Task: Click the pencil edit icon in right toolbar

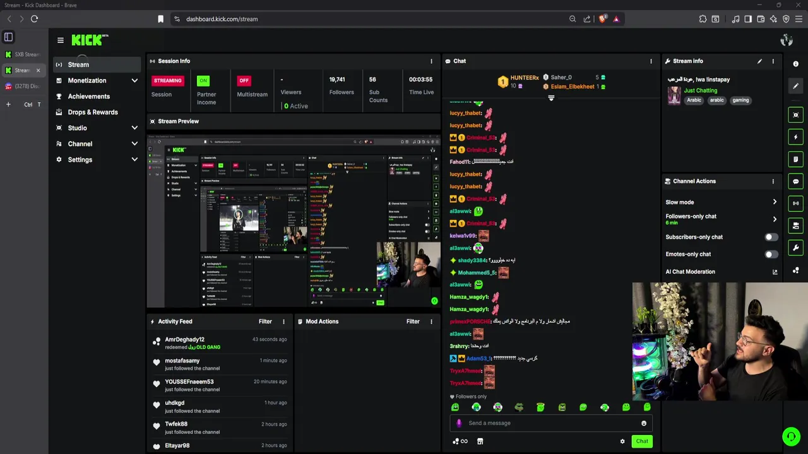Action: 795,86
